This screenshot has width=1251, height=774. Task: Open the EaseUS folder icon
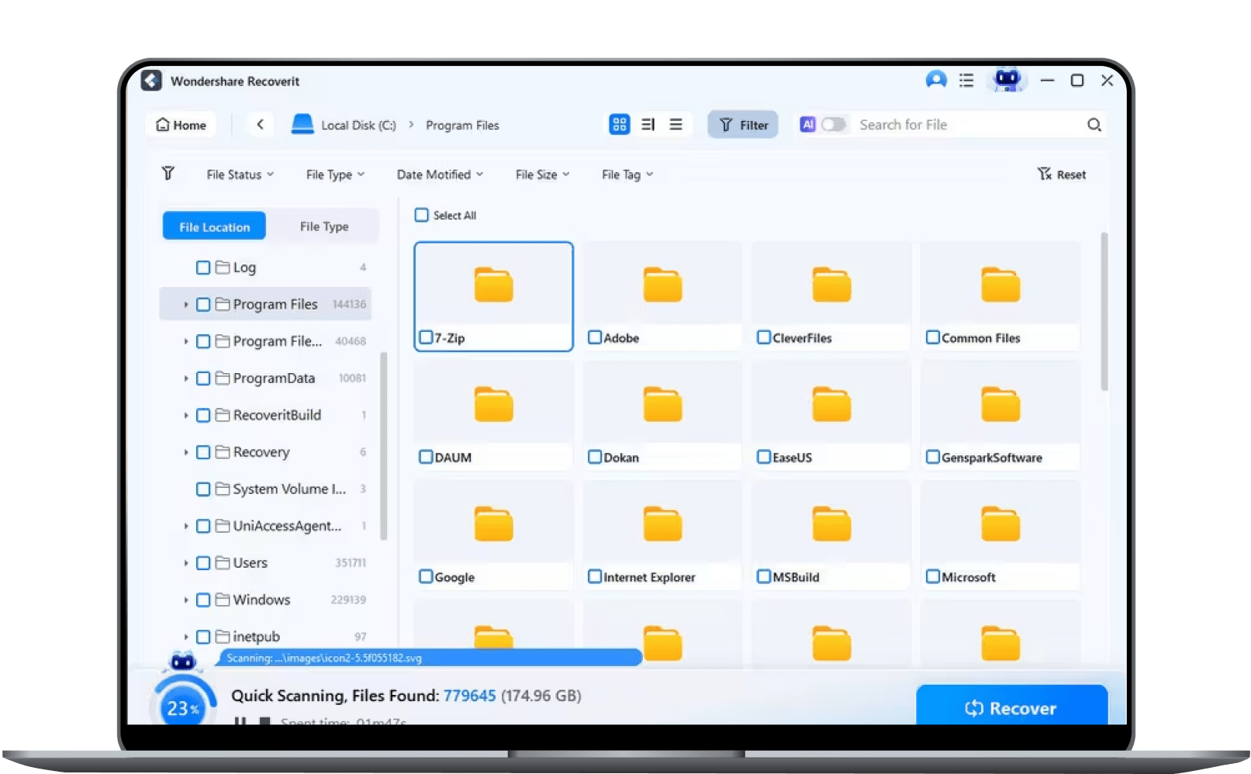831,405
